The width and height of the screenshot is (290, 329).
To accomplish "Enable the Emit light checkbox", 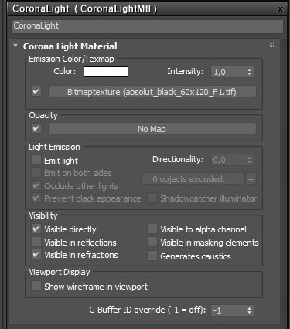I will click(36, 160).
